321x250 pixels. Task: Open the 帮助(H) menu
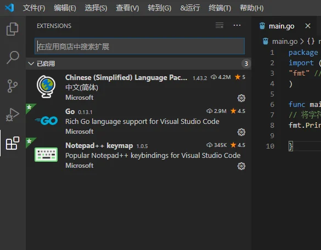coord(252,8)
